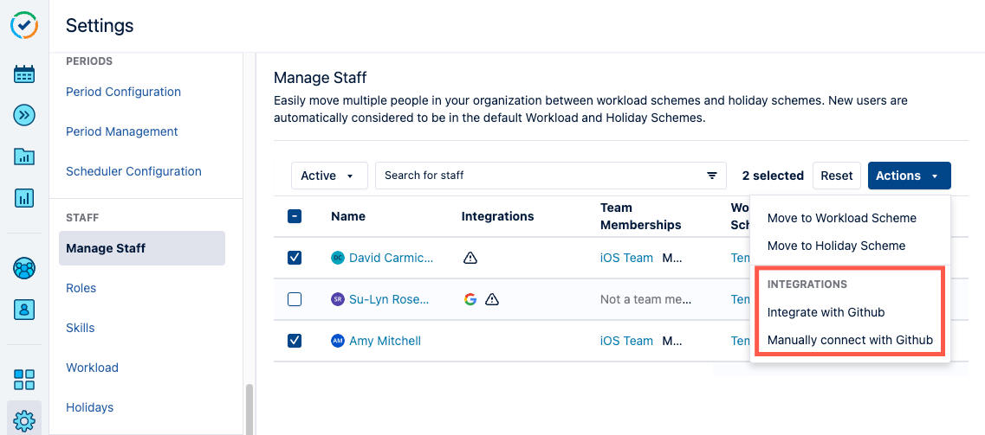The height and width of the screenshot is (435, 985).
Task: Open the calendar timesheet icon in sidebar
Action: click(24, 74)
